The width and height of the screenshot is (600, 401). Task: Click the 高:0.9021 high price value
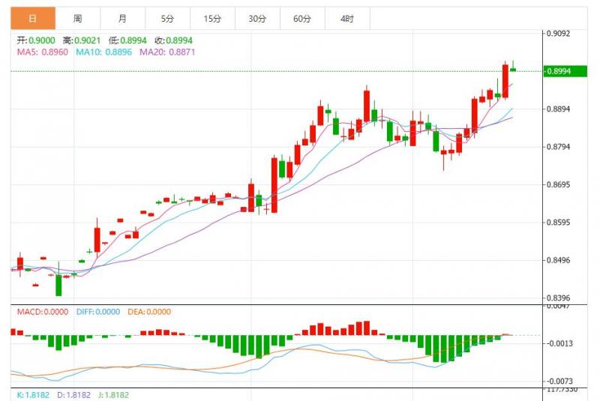point(82,40)
